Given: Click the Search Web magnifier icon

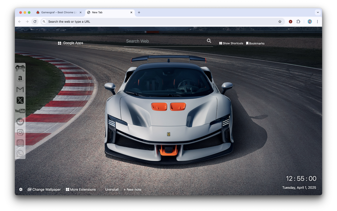Looking at the screenshot, I should [209, 41].
